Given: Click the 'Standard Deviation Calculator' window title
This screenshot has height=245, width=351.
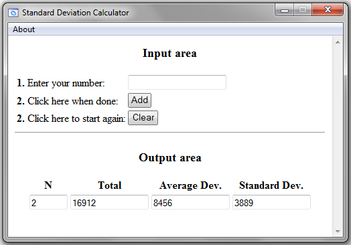Looking at the screenshot, I should pos(76,13).
